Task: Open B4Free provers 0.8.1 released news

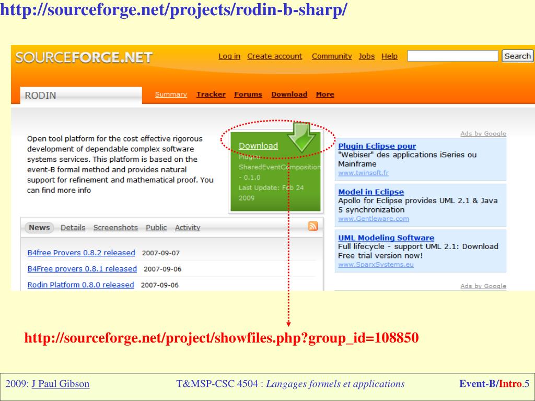Action: (x=82, y=269)
